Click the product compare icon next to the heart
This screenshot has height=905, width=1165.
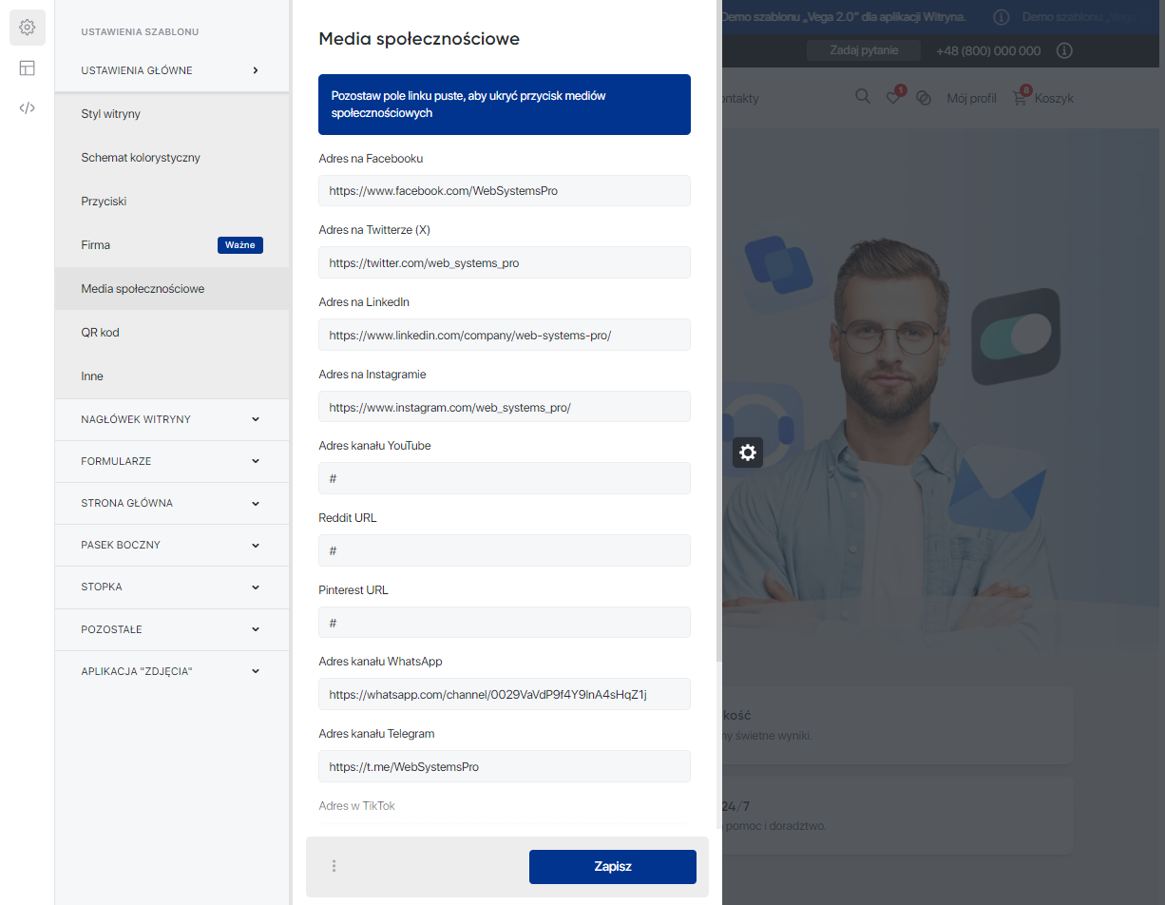point(924,97)
